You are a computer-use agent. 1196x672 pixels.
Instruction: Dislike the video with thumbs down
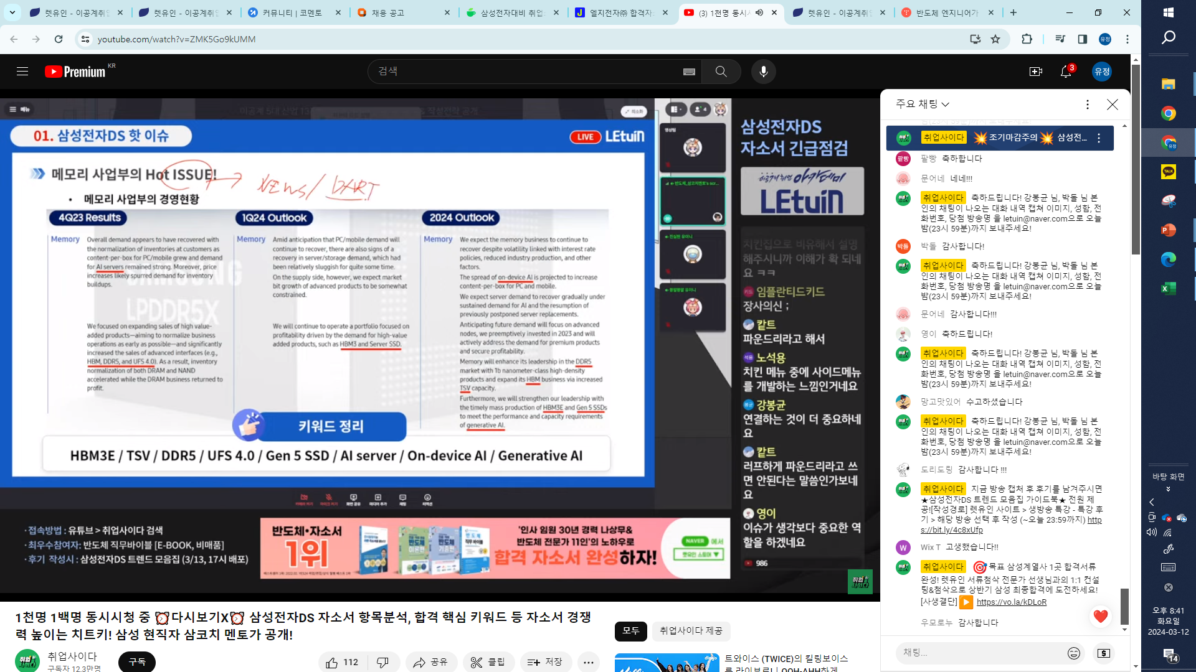coord(382,662)
